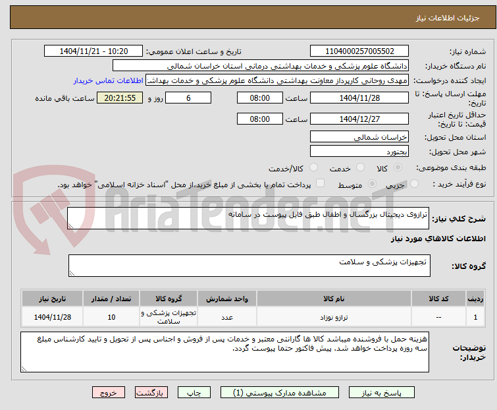The height and width of the screenshot is (410, 497).
Task: Click the گروه کالا column header
Action: pos(169,299)
